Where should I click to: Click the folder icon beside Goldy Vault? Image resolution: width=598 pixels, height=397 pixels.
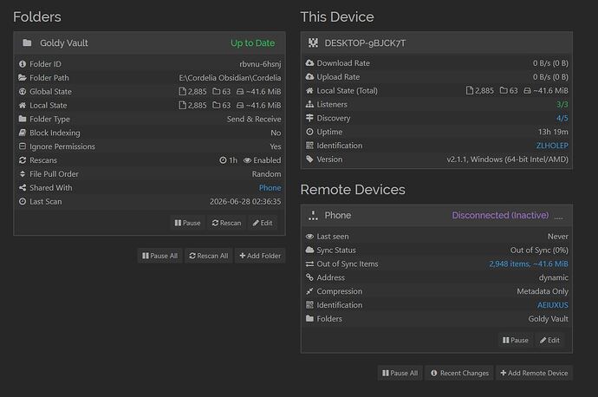(27, 42)
